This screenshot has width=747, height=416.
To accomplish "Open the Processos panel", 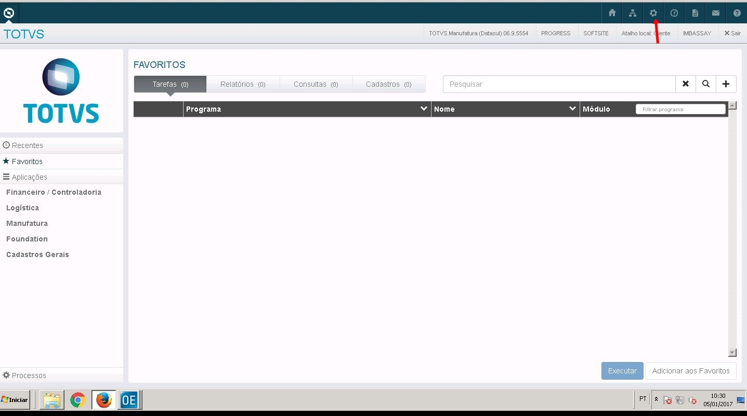I will [61, 375].
